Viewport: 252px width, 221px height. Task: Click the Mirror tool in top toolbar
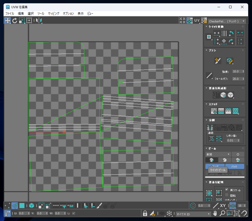point(39,21)
